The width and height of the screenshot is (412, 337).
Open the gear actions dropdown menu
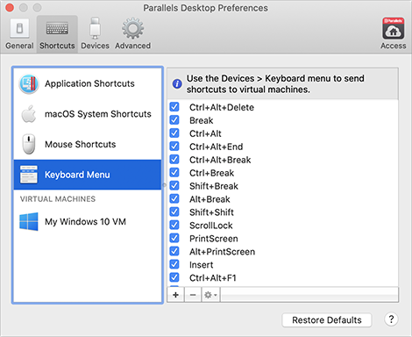click(x=210, y=295)
